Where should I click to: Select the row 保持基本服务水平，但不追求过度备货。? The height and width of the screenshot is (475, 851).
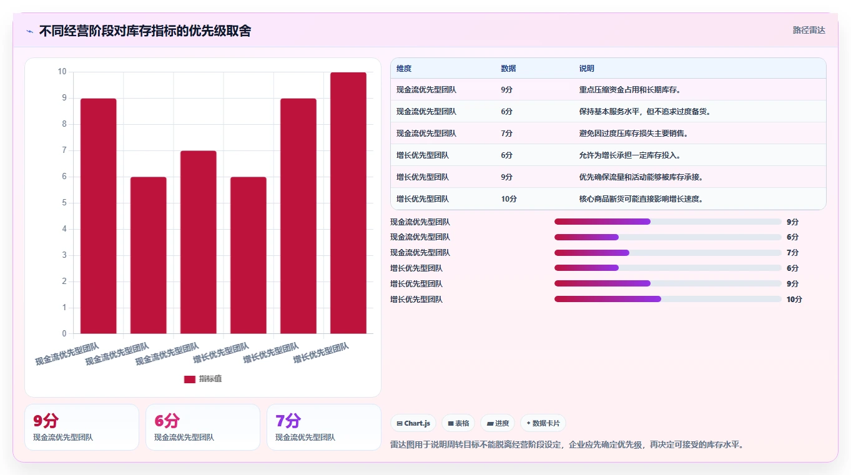point(608,112)
